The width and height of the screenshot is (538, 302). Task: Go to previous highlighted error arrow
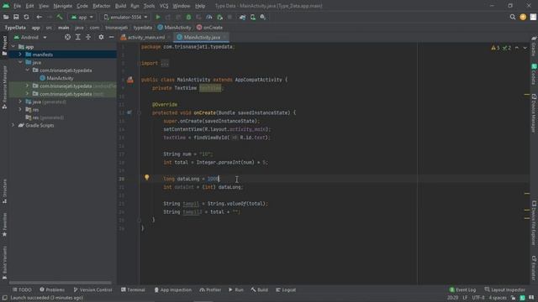pyautogui.click(x=517, y=48)
